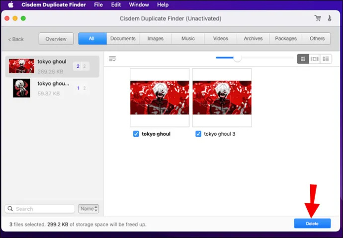343x238 pixels.
Task: Open the Name sort dropdown
Action: click(x=88, y=209)
